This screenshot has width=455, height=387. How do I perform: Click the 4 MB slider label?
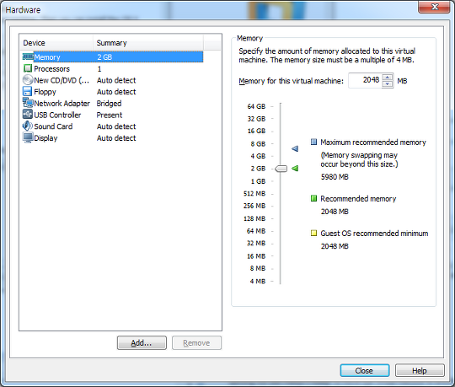[258, 281]
